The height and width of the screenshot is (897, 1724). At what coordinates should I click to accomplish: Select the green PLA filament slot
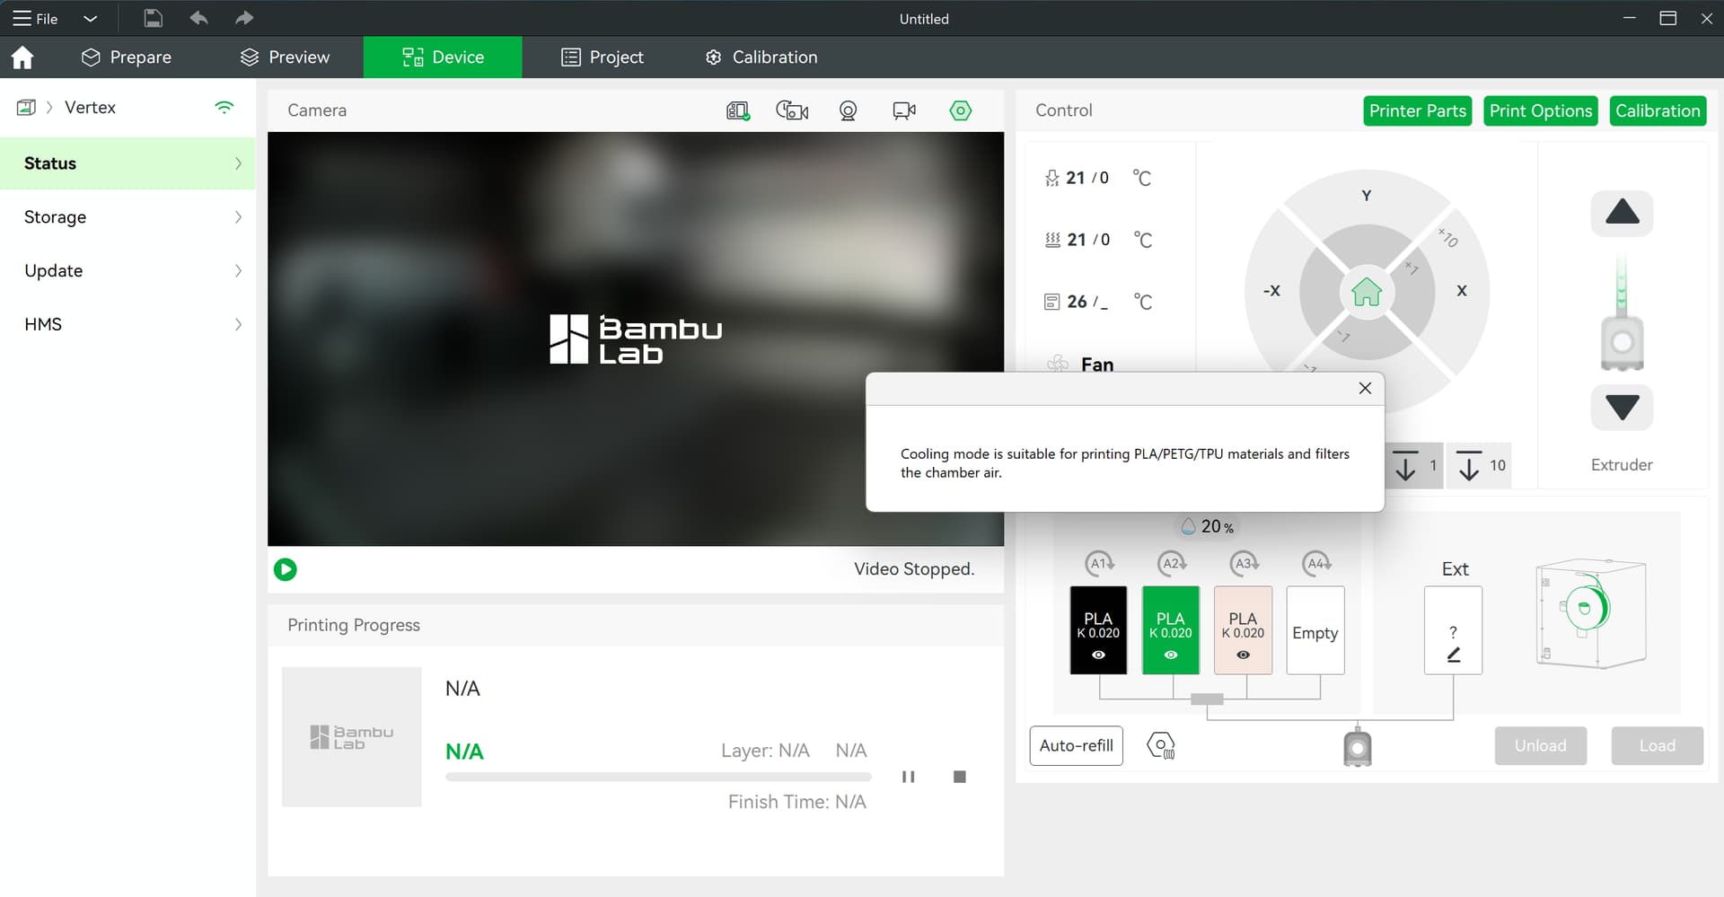[1171, 630]
